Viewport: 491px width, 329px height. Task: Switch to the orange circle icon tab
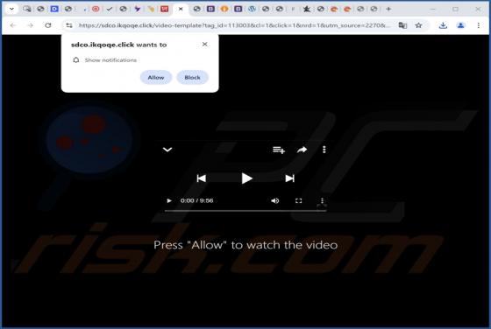pyautogui.click(x=224, y=9)
